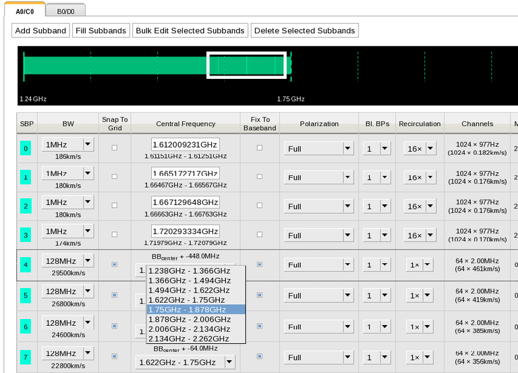Open Recirculation dropdown for subband 3

(x=430, y=236)
